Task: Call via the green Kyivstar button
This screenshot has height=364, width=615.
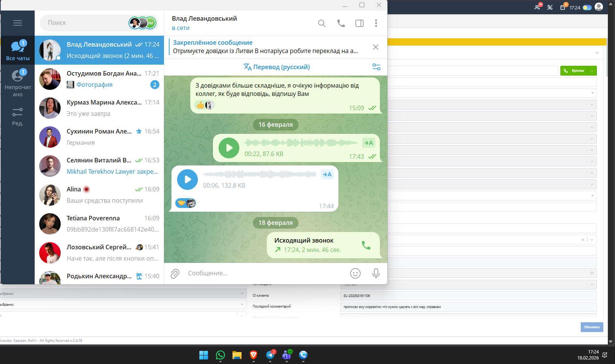Action: (575, 71)
